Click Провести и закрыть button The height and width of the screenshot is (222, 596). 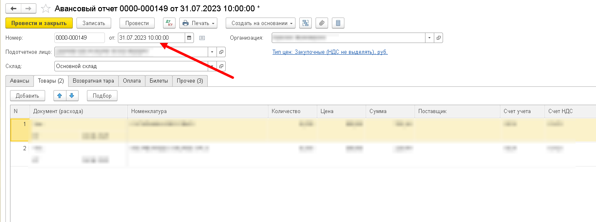(39, 23)
